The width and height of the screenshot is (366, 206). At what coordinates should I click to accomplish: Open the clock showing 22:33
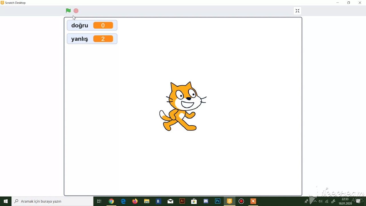(345, 201)
